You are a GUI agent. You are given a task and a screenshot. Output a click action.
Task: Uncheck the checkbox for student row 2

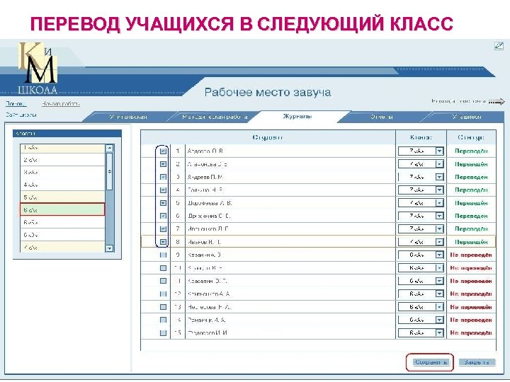164,164
